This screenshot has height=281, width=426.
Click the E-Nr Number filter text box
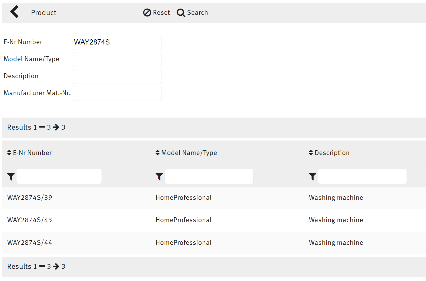[59, 176]
